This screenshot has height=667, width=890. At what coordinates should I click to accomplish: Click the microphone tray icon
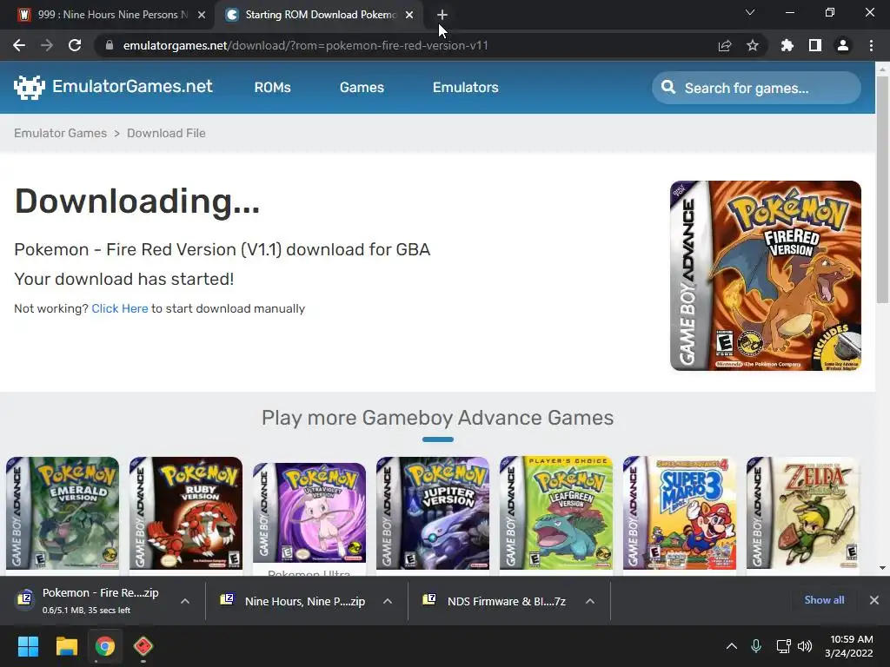coord(755,646)
